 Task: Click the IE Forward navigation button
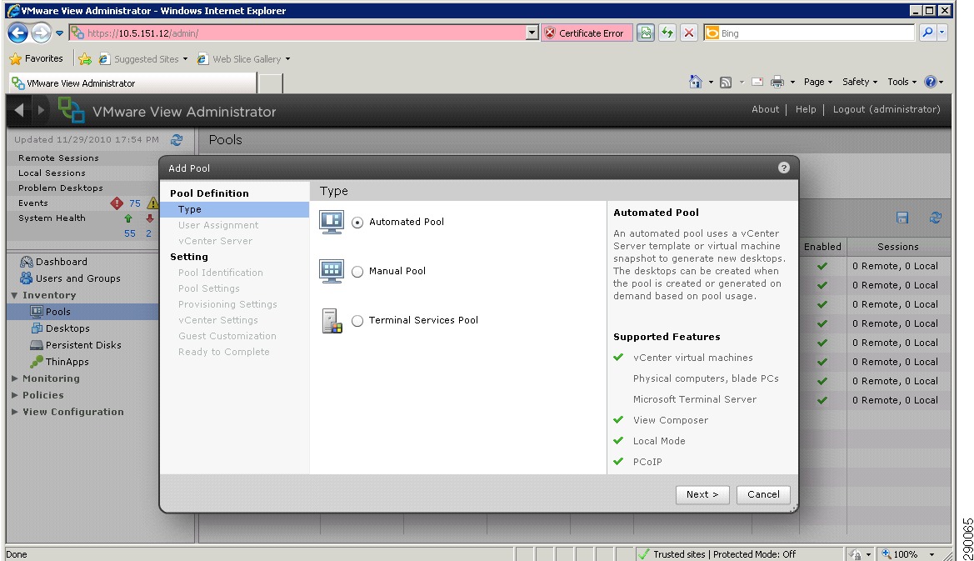tap(41, 33)
